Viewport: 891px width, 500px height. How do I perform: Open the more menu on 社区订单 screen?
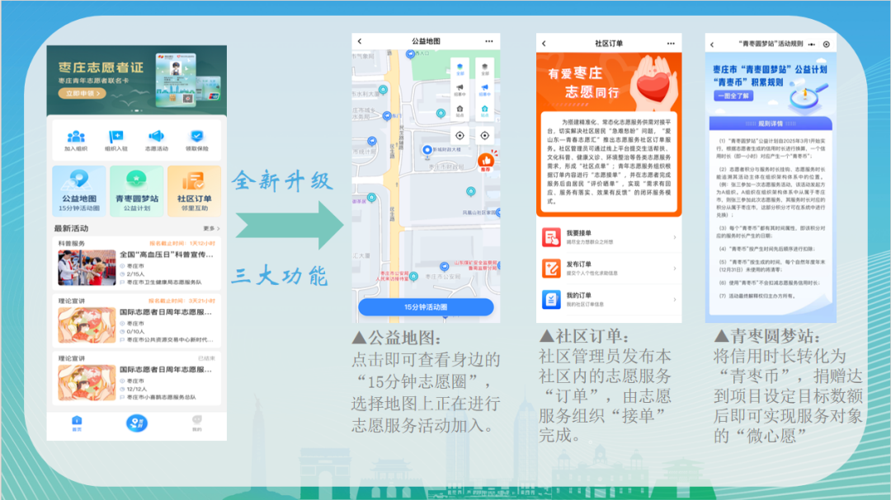click(671, 43)
